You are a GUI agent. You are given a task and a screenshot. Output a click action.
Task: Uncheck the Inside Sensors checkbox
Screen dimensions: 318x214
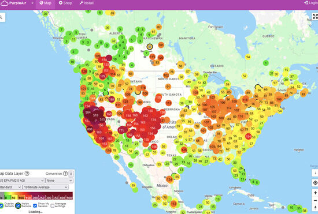(18, 206)
